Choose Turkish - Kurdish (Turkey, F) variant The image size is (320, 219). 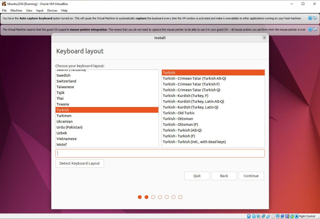point(213,96)
